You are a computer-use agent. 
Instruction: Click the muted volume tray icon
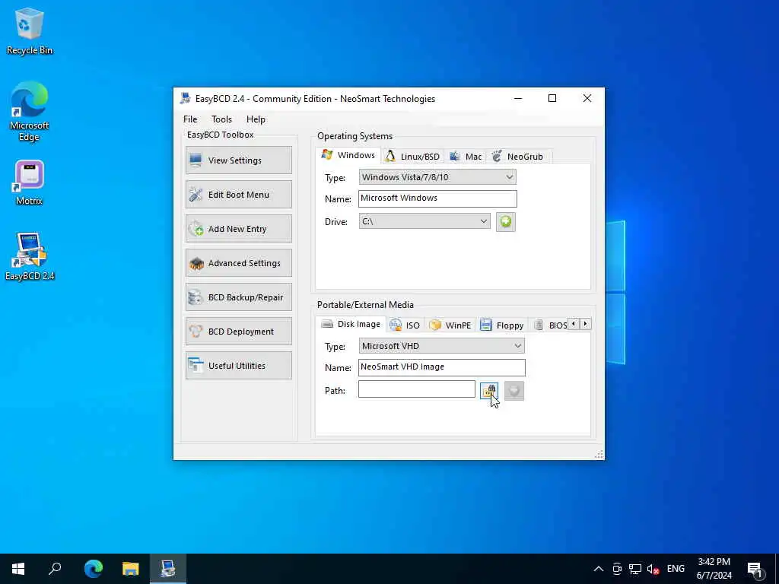pyautogui.click(x=653, y=569)
